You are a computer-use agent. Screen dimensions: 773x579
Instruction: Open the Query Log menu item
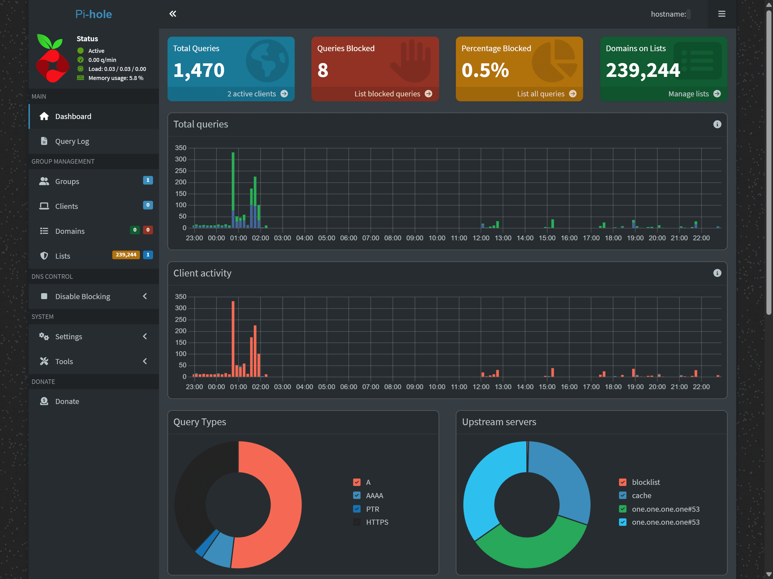coord(94,141)
